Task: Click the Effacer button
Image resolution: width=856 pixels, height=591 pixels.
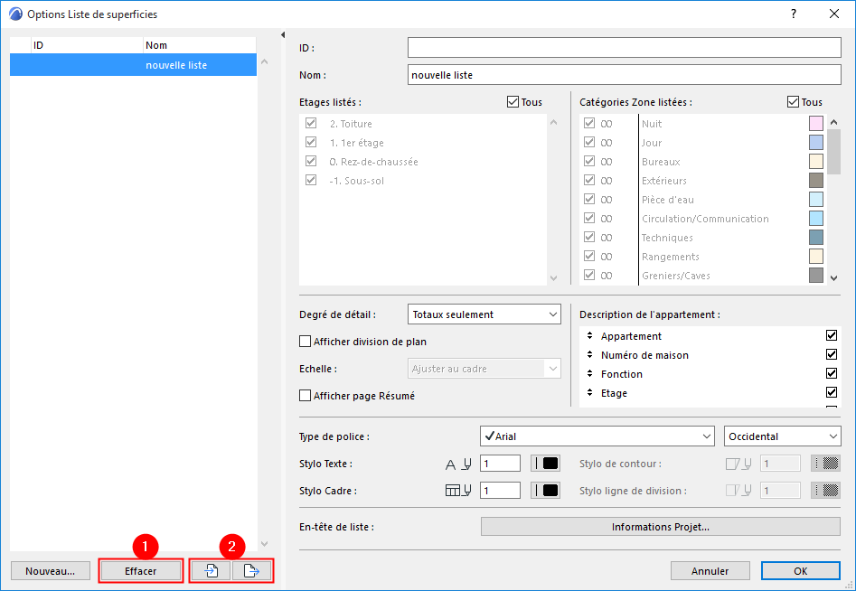Action: pos(141,571)
